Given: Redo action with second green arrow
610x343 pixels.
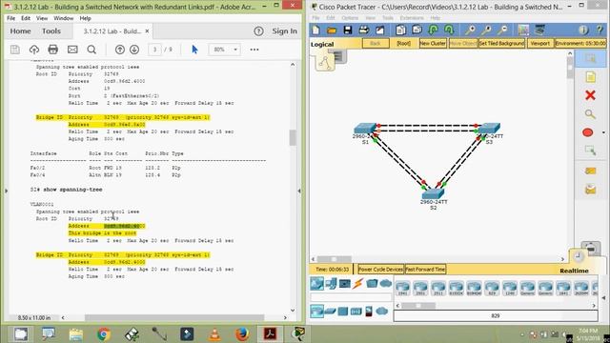Looking at the screenshot, I should [x=449, y=30].
